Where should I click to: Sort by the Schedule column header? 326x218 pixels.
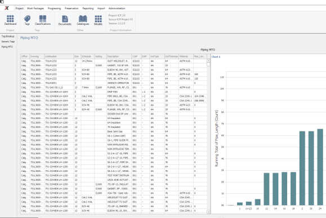(87, 56)
